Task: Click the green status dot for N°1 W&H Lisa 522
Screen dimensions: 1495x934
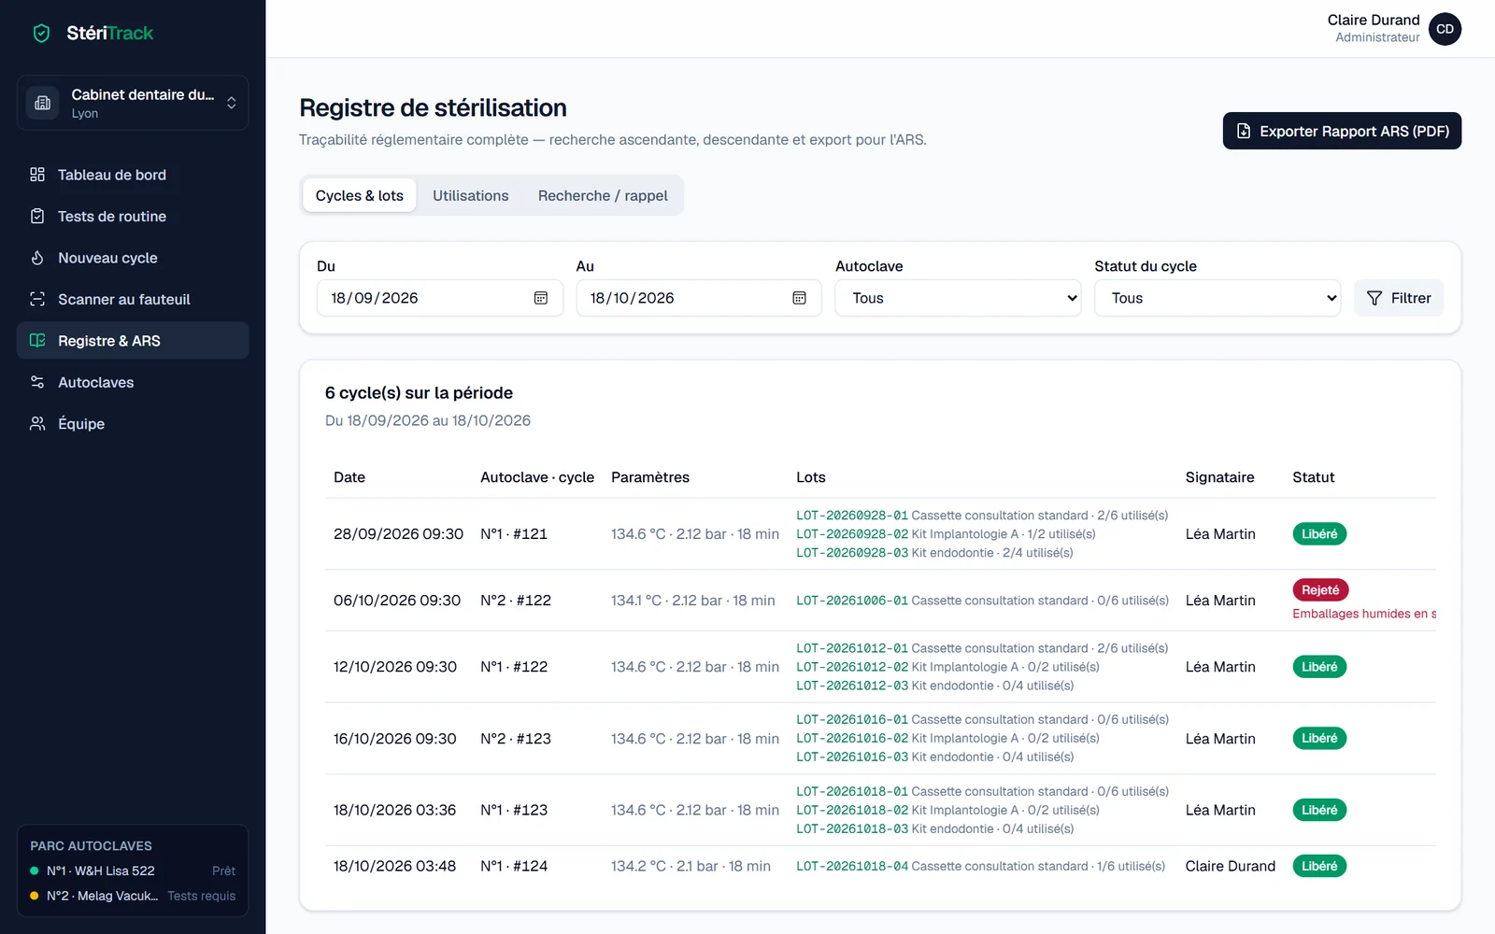Action: click(35, 871)
